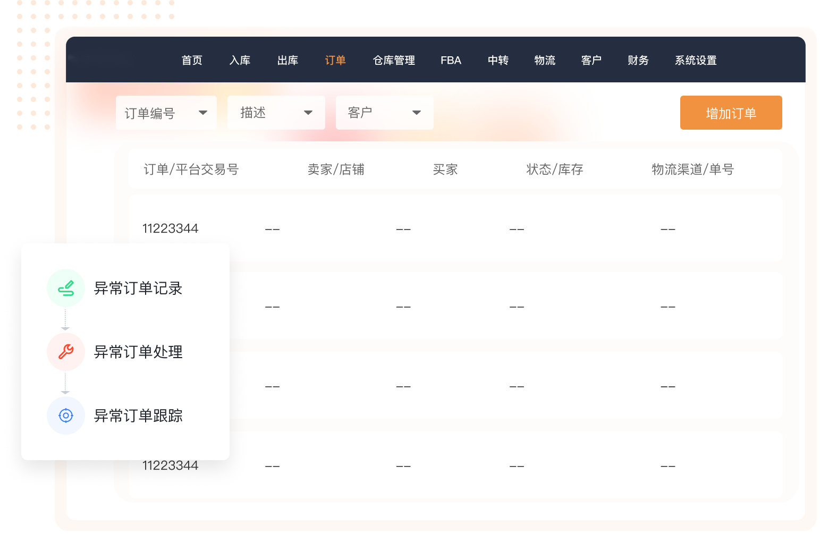The height and width of the screenshot is (534, 820).
Task: Open the 客户 dropdown filter
Action: [384, 113]
